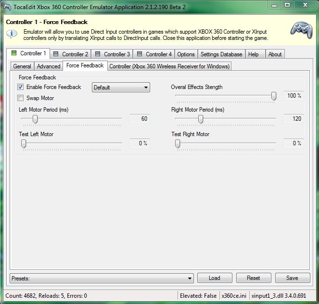
Task: Click the Overal Effects Stength slider handle
Action: click(274, 96)
